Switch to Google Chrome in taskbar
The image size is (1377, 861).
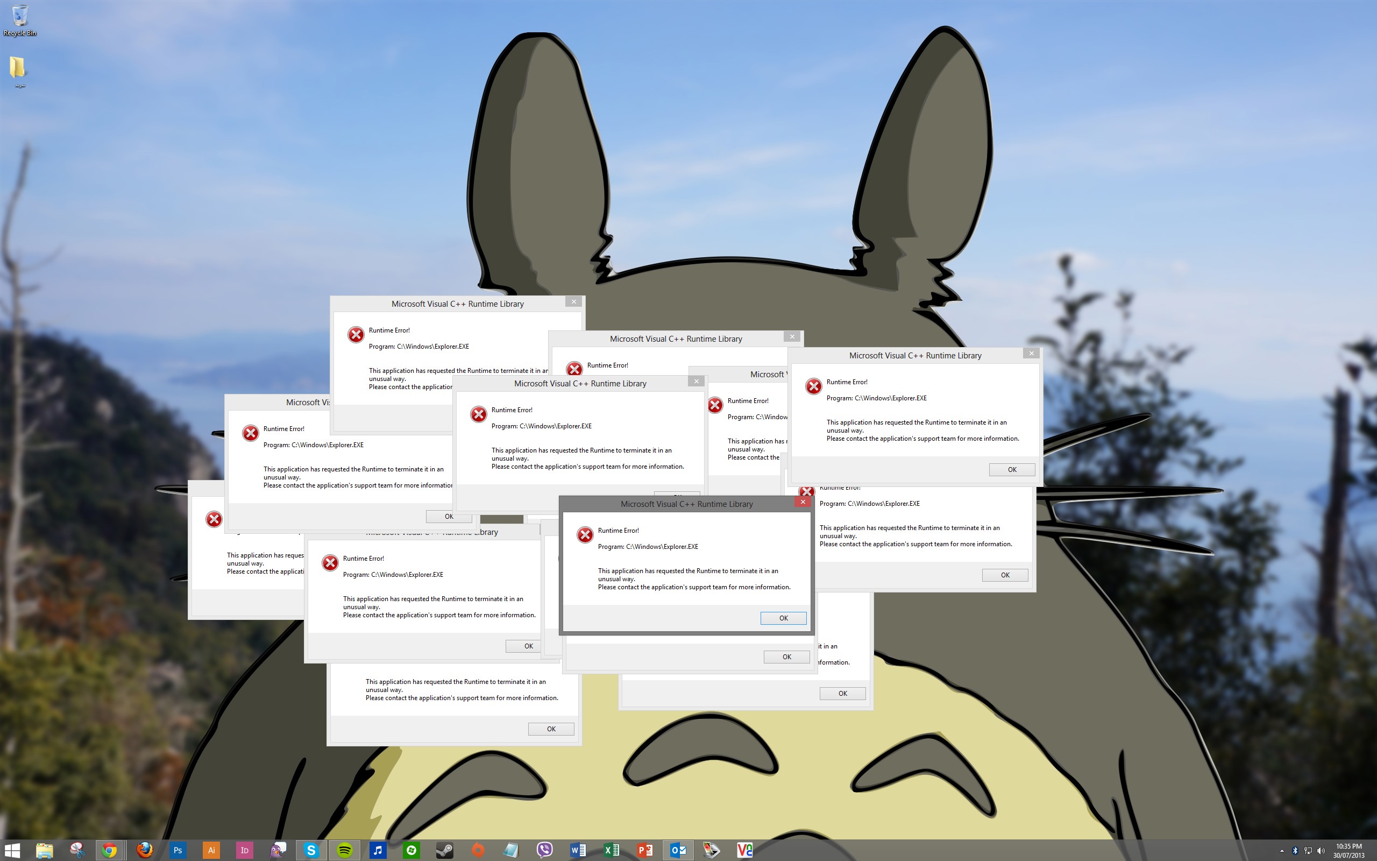[x=109, y=851]
